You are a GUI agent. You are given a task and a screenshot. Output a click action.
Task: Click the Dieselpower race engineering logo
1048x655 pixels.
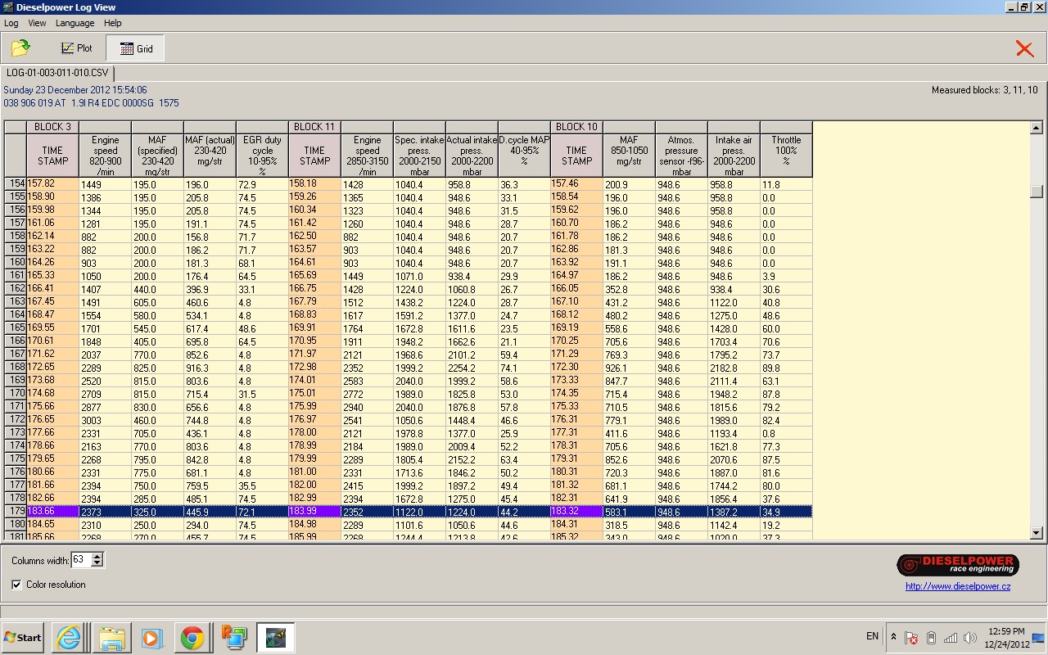coord(957,565)
